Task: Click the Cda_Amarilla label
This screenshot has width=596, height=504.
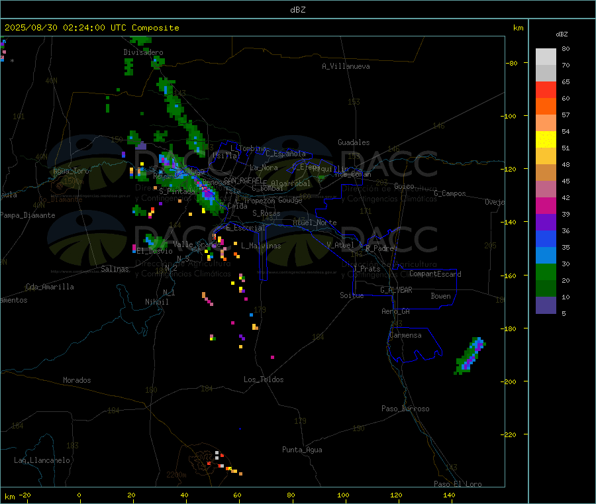Action: (50, 287)
